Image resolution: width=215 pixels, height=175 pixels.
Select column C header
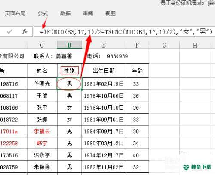pyautogui.click(x=42, y=45)
